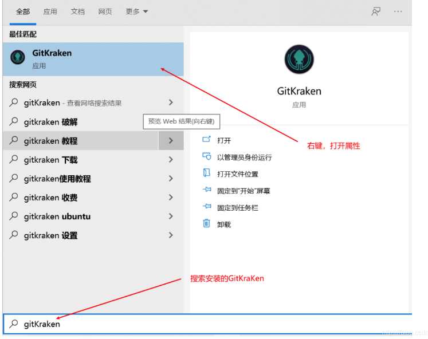Viewport: 428px width, 339px height.
Task: Switch to the 网页 tab
Action: click(x=105, y=11)
